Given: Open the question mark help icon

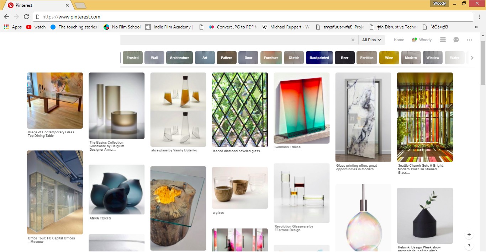Looking at the screenshot, I should [469, 246].
